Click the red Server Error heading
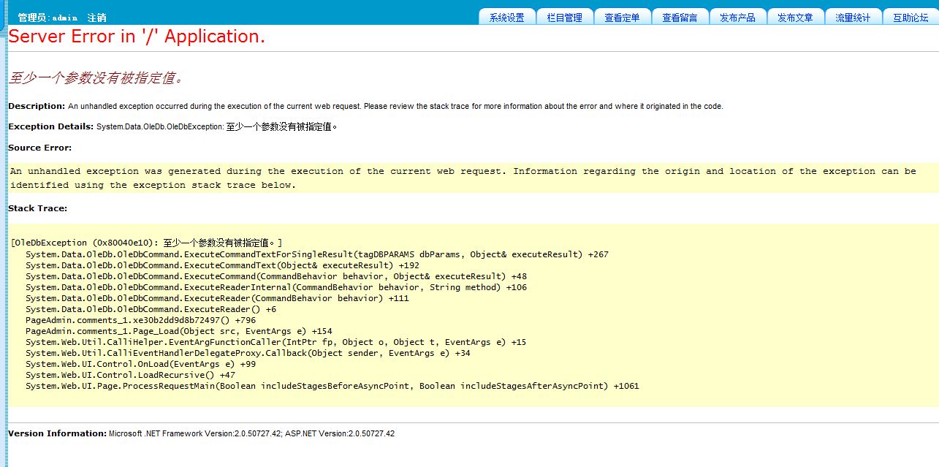The width and height of the screenshot is (939, 467). click(137, 37)
